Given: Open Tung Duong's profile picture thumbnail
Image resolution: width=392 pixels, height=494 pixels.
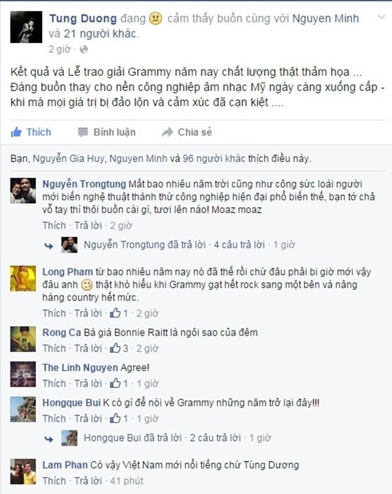Looking at the screenshot, I should pyautogui.click(x=26, y=27).
